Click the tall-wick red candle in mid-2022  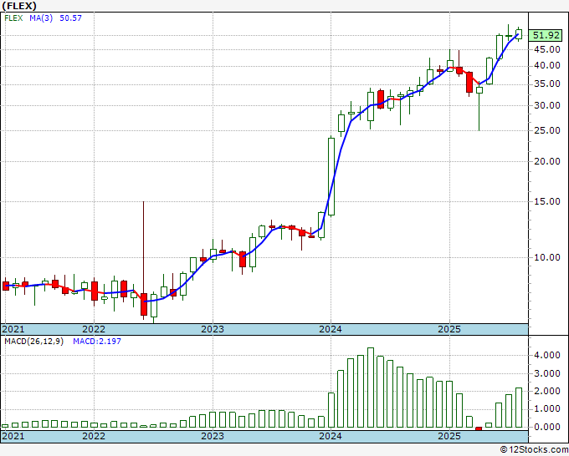[144, 304]
